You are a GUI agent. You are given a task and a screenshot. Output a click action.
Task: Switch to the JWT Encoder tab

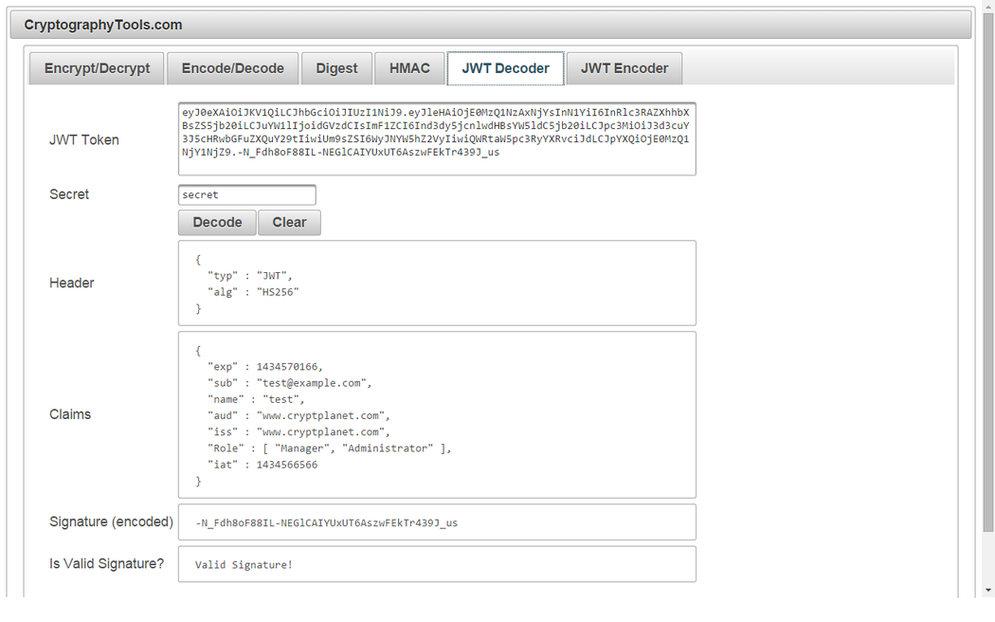click(x=624, y=68)
